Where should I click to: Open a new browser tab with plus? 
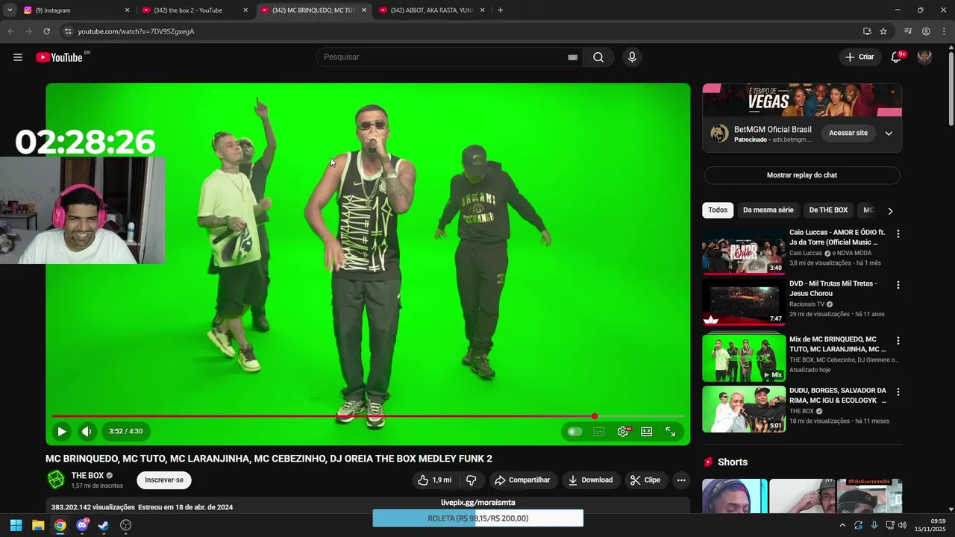tap(500, 10)
